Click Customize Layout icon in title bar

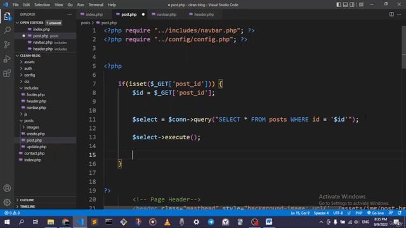(361, 4)
